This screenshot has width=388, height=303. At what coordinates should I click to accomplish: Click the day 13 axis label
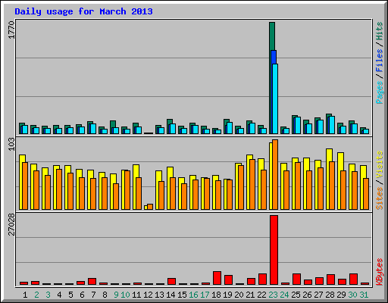(x=159, y=295)
